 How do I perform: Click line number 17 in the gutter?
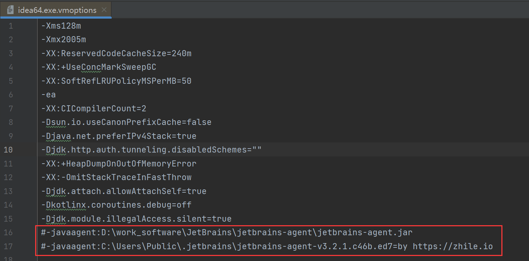[x=8, y=246]
